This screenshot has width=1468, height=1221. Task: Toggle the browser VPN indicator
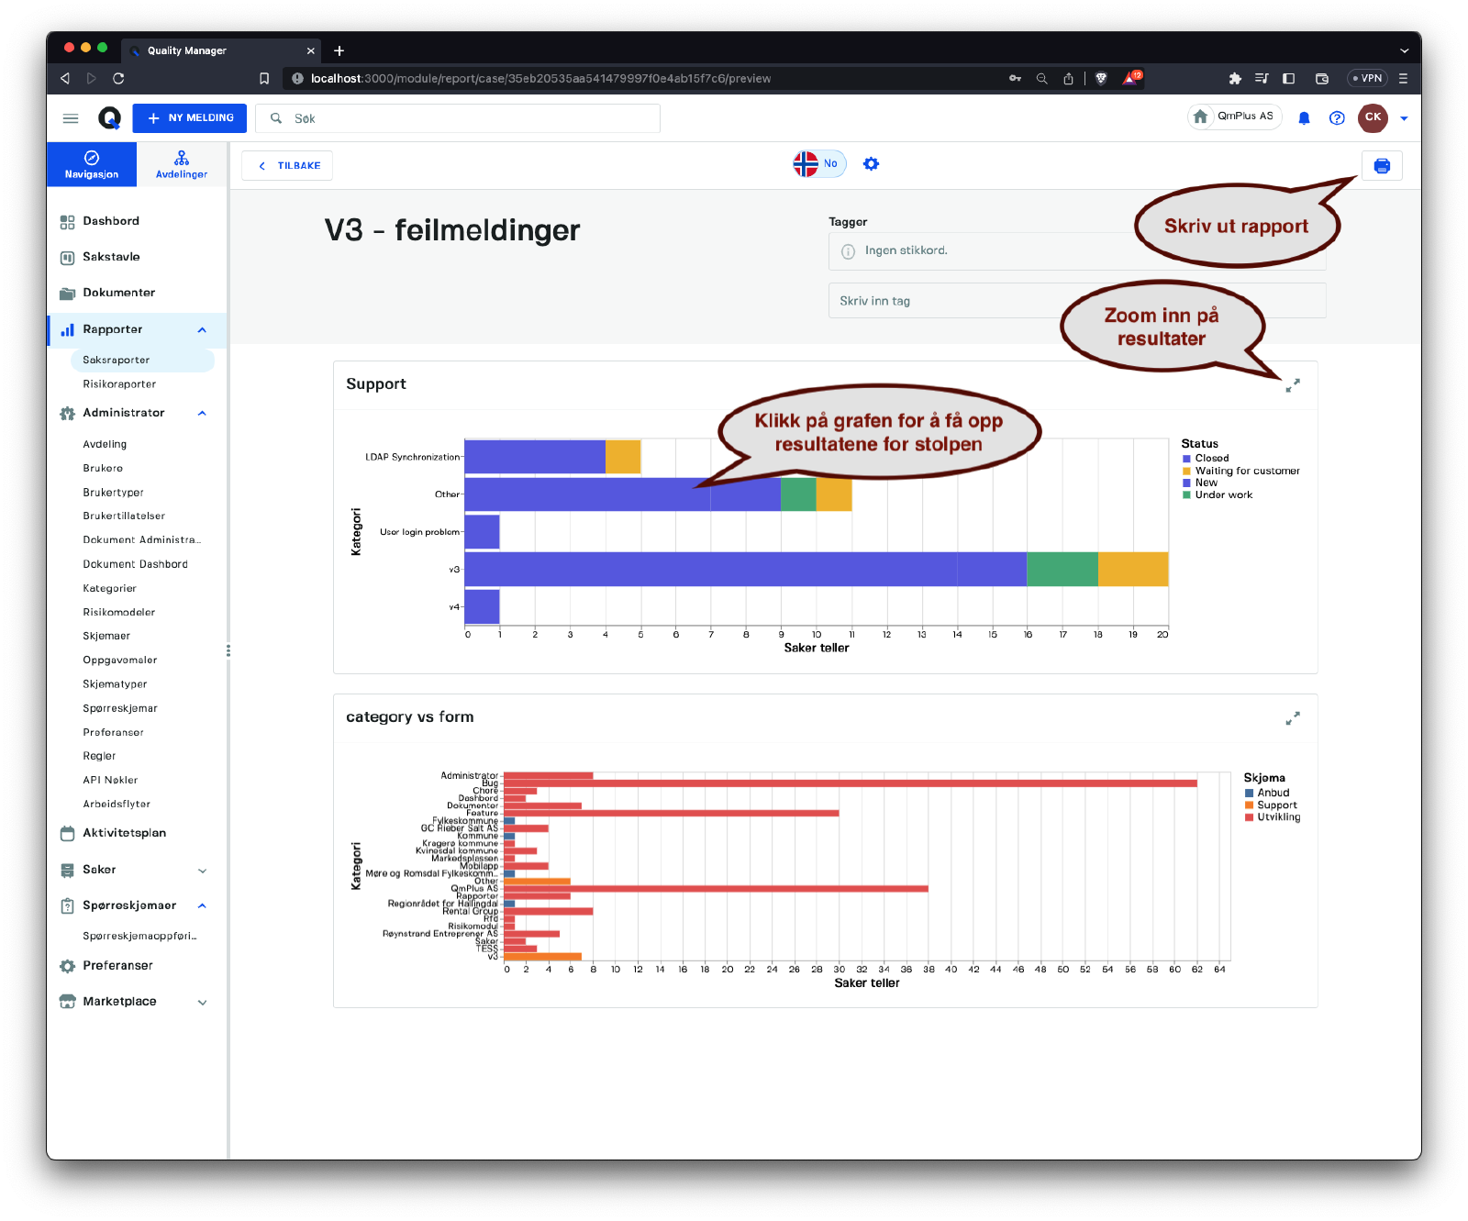pyautogui.click(x=1367, y=79)
